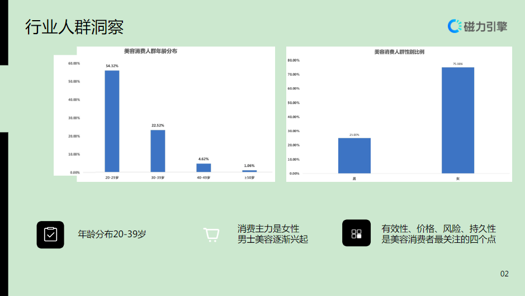Select the 磁力引擎 brand name text

point(485,26)
